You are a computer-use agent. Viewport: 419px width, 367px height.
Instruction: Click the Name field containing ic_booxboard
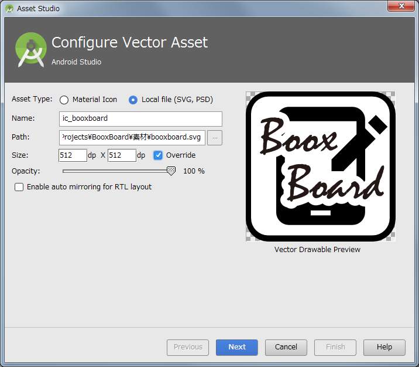140,119
